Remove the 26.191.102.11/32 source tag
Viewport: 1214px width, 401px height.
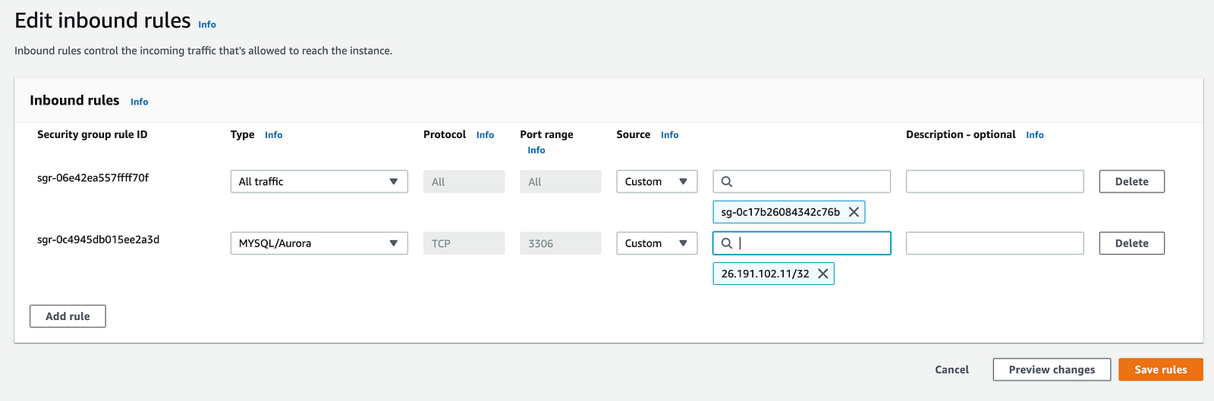click(822, 274)
